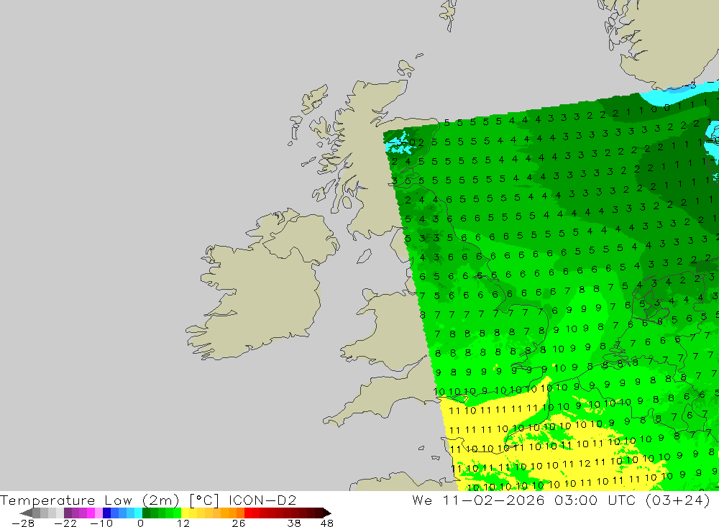719x527 pixels.
Task: Select the -28 legend label
Action: click(23, 523)
